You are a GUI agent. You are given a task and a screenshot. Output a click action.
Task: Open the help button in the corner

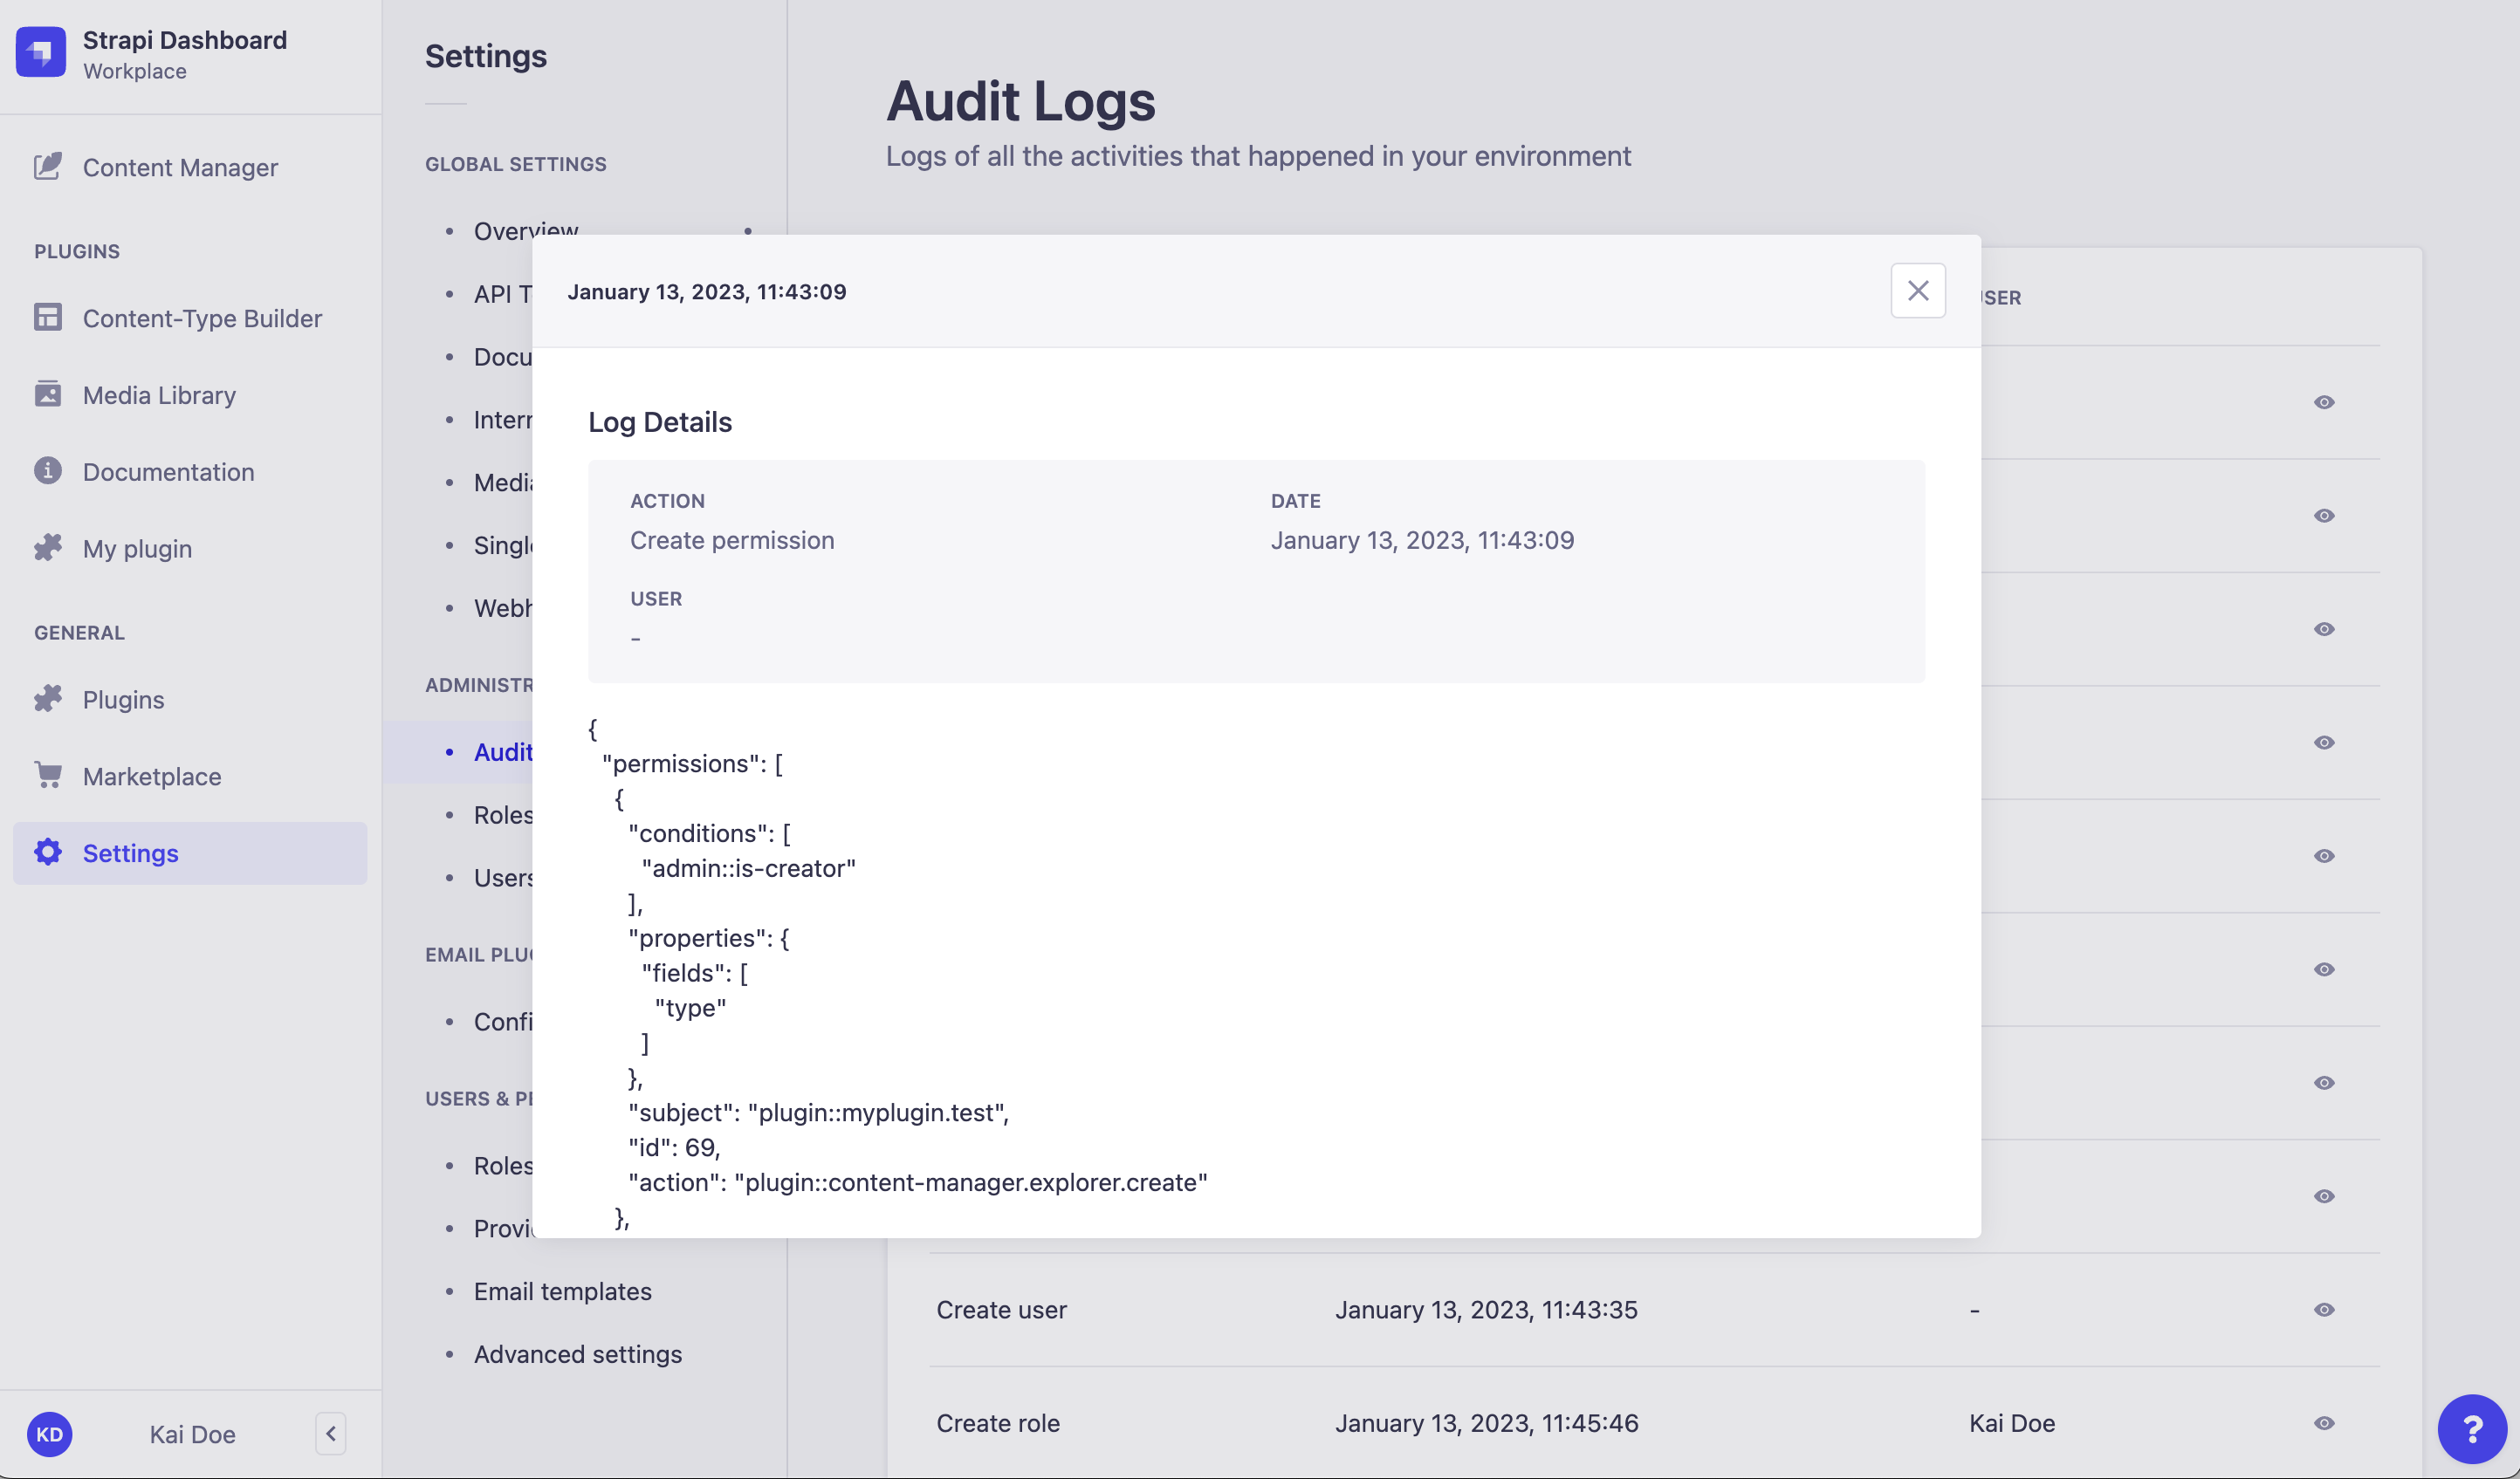[x=2474, y=1428]
